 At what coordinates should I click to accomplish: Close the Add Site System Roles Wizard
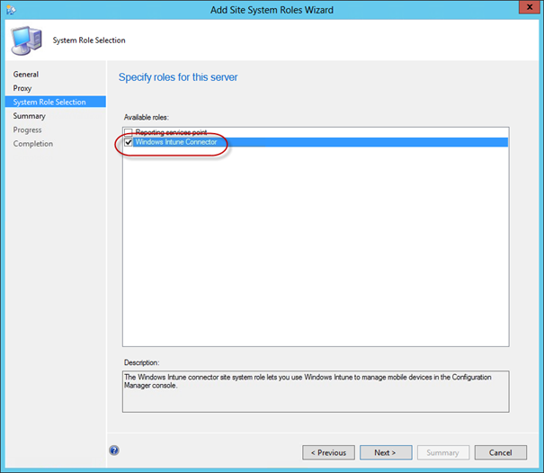pos(530,7)
